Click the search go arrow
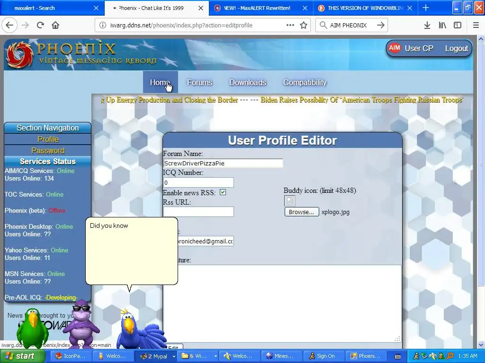This screenshot has height=363, width=485. 381,26
